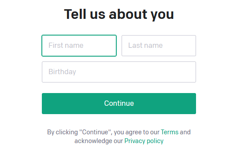This screenshot has width=237, height=158.
Task: Click the "Tell us about you" heading
Action: (119, 14)
